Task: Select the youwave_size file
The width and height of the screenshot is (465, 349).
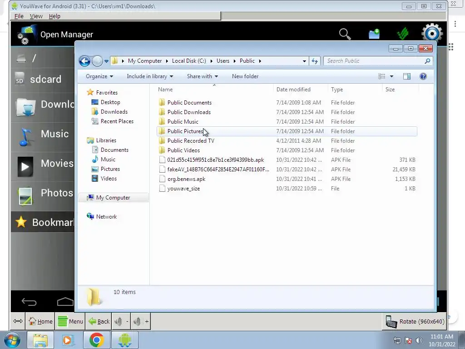Action: click(x=287, y=189)
